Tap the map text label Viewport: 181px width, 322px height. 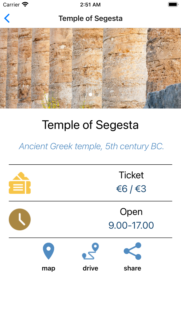[x=48, y=268]
